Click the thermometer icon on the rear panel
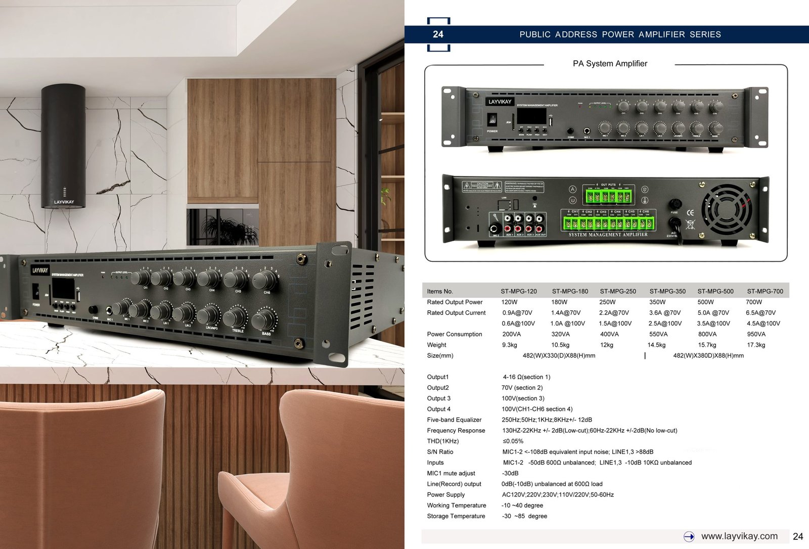809x549 pixels. pyautogui.click(x=645, y=200)
